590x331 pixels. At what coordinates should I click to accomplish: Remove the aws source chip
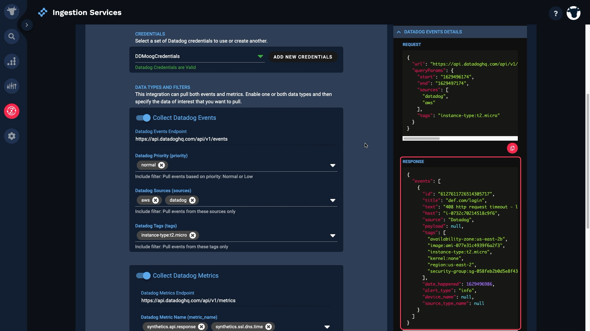155,200
